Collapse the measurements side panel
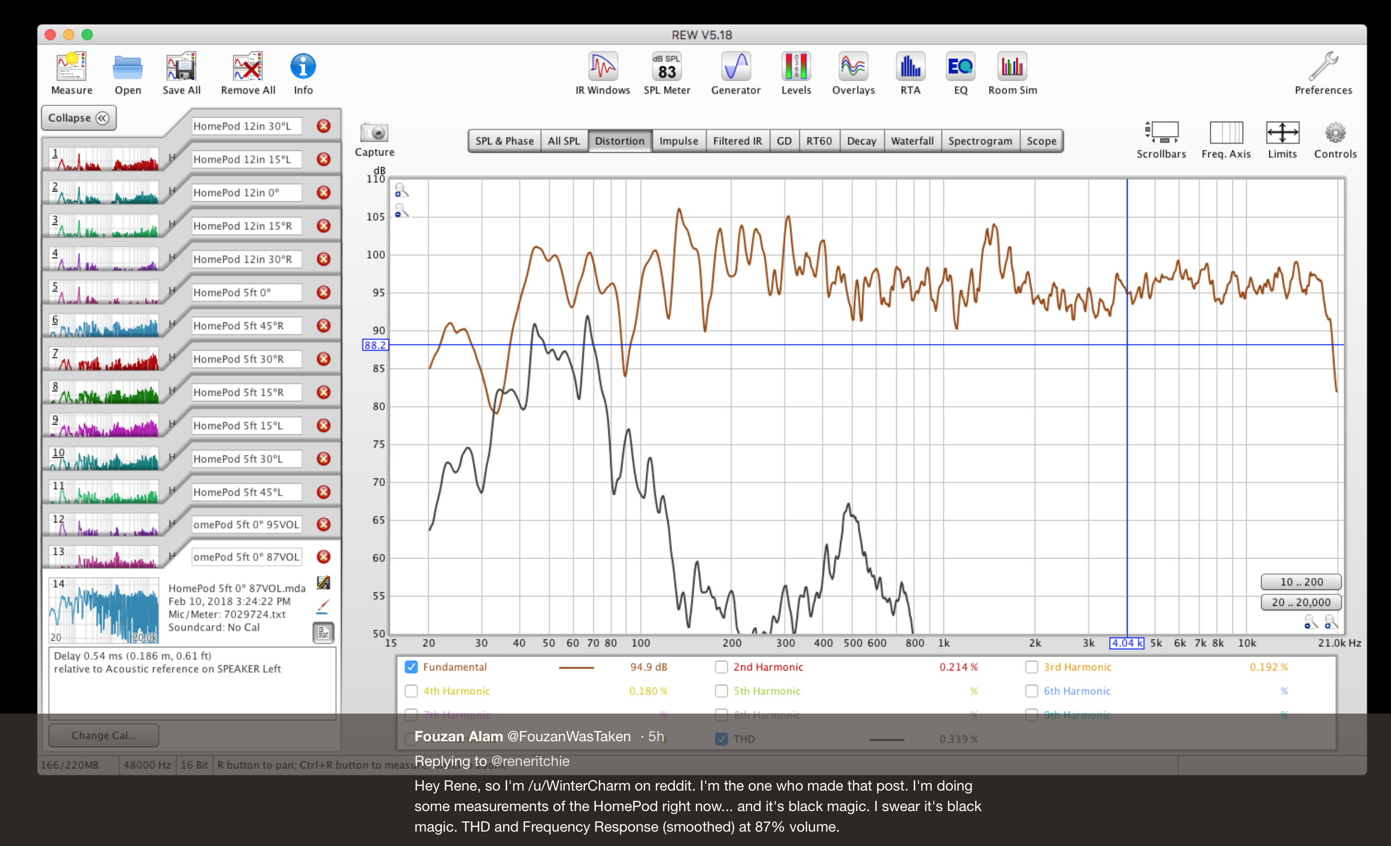 (x=79, y=118)
